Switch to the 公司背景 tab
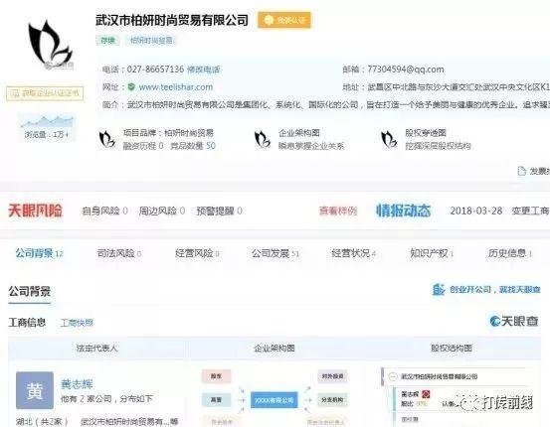The image size is (550, 427). [40, 253]
